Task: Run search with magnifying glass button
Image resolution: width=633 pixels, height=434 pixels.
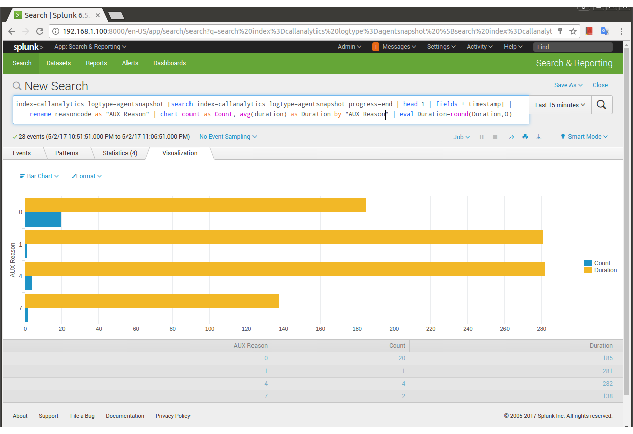Action: coord(601,105)
